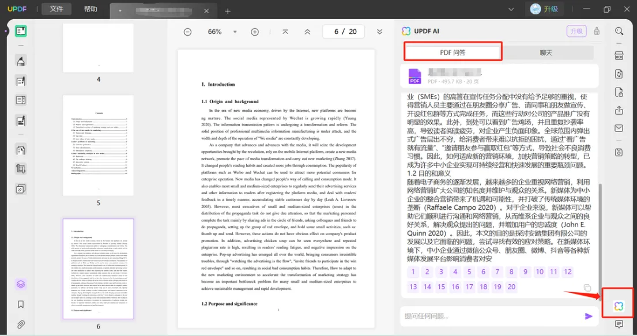Click the 升级 button in AI panel
The height and width of the screenshot is (336, 637).
tap(576, 31)
